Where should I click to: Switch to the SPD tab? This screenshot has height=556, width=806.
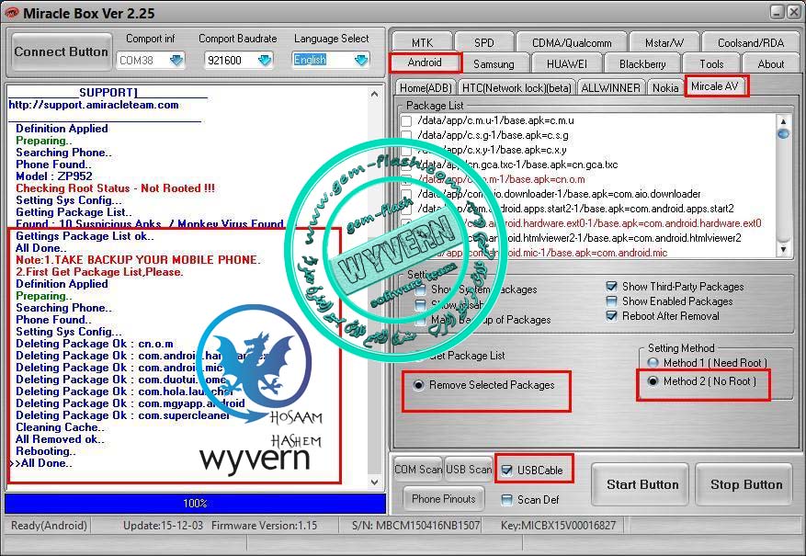(x=483, y=42)
